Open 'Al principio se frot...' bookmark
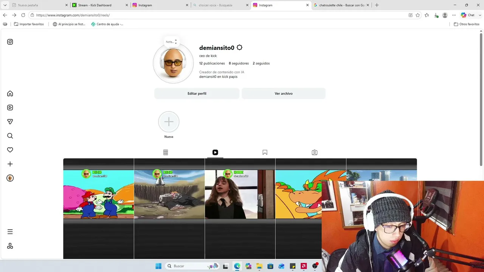The image size is (484, 272). click(69, 24)
